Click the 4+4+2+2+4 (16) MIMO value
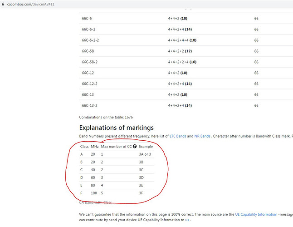The width and height of the screenshot is (293, 227). 182,62
